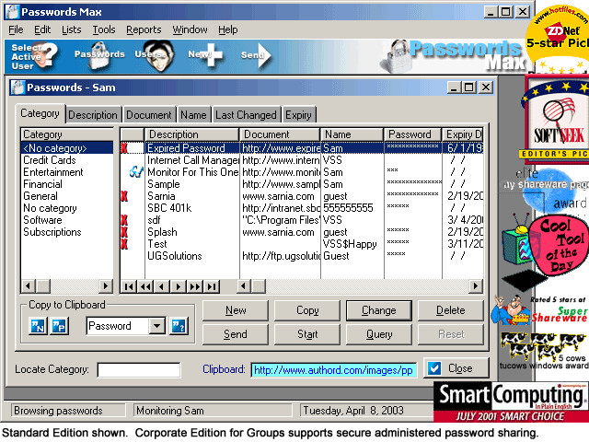This screenshot has height=442, width=589.
Task: Click the Send button below New
Action: point(236,334)
